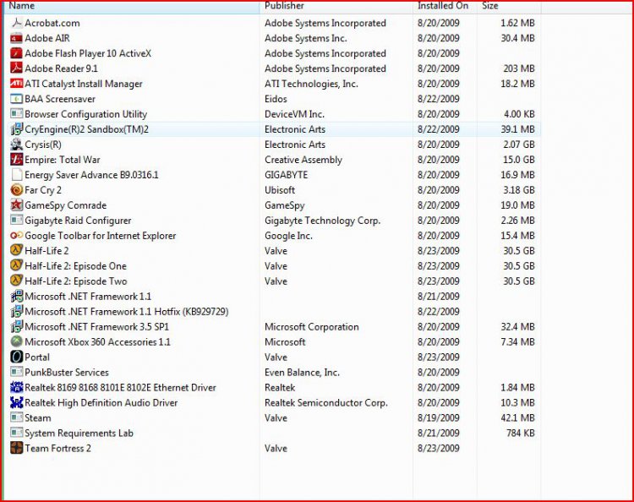Image resolution: width=634 pixels, height=502 pixels.
Task: Select the Acrobat.com program name
Action: 52,23
